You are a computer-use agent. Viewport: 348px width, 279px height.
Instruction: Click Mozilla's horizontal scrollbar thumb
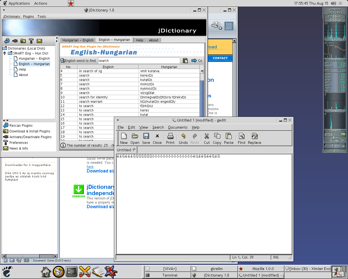click(x=23, y=256)
